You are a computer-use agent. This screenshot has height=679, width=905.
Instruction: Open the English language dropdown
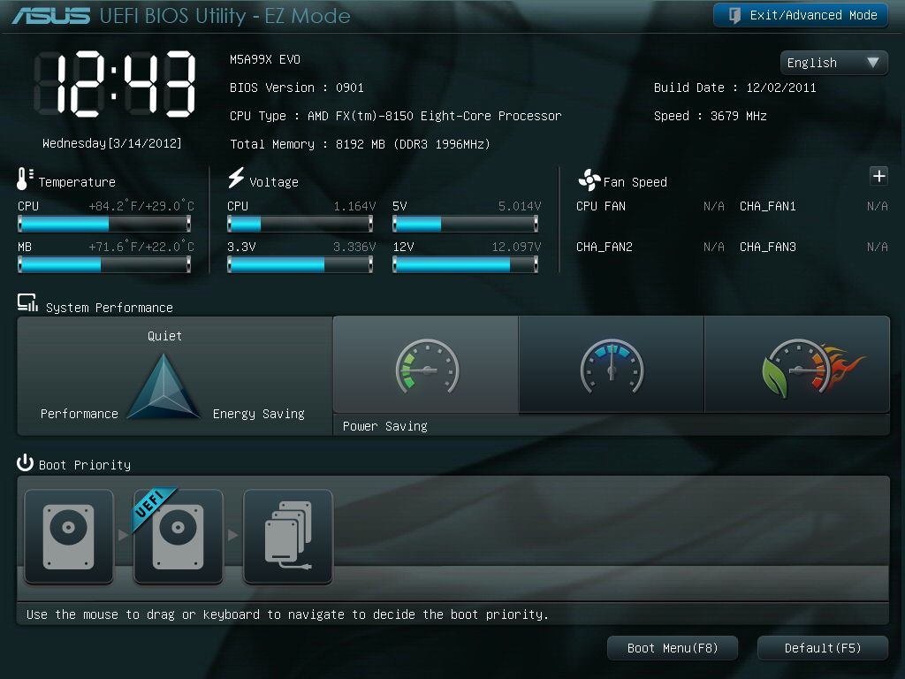pos(833,63)
